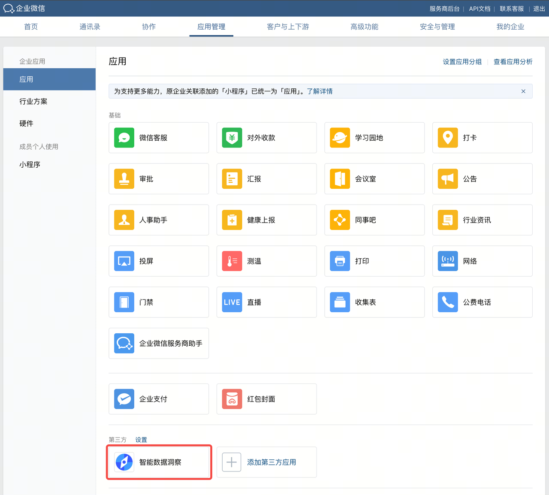Click the plus icon to add third-party app
The height and width of the screenshot is (495, 549).
coord(232,462)
